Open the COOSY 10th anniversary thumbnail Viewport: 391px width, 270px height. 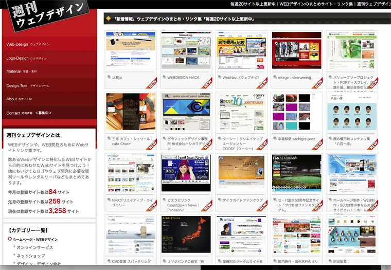pyautogui.click(x=241, y=112)
